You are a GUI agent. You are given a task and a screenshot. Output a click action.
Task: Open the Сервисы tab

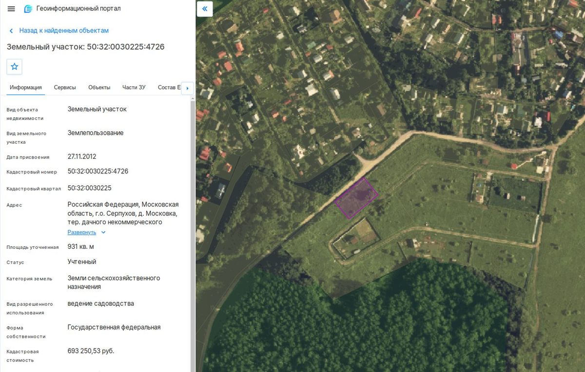[x=65, y=88]
